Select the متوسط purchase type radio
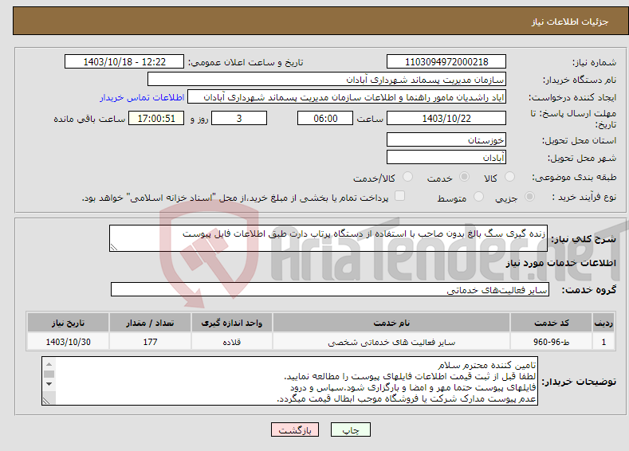This screenshot has height=451, width=629. (x=478, y=197)
